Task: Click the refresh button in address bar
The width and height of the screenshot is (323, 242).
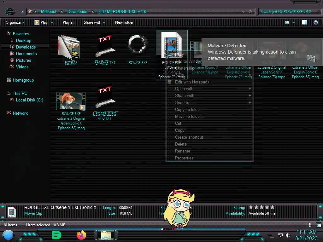Action: coord(250,12)
